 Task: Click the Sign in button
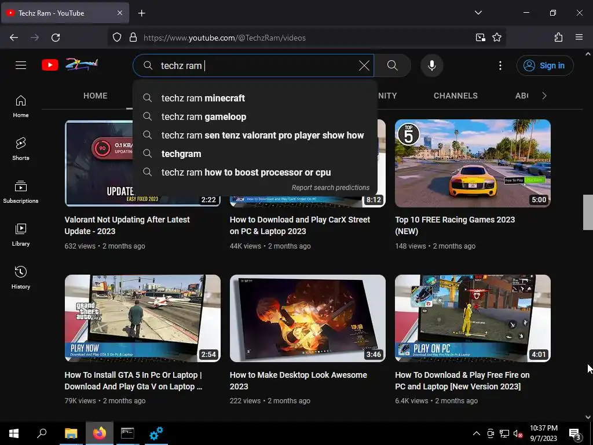pos(545,65)
